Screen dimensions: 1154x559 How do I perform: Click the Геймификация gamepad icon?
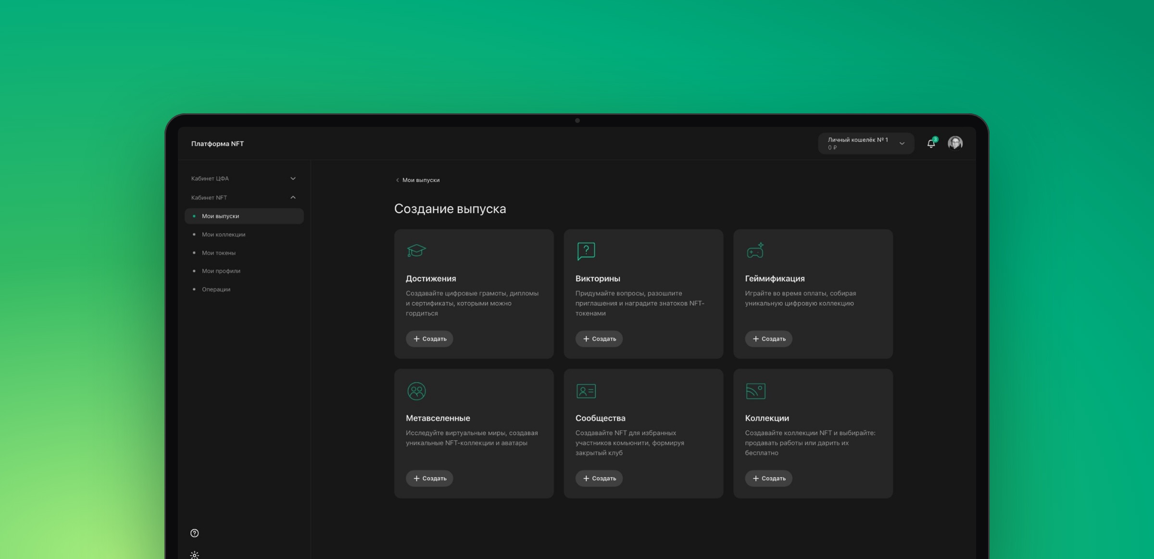(x=755, y=250)
